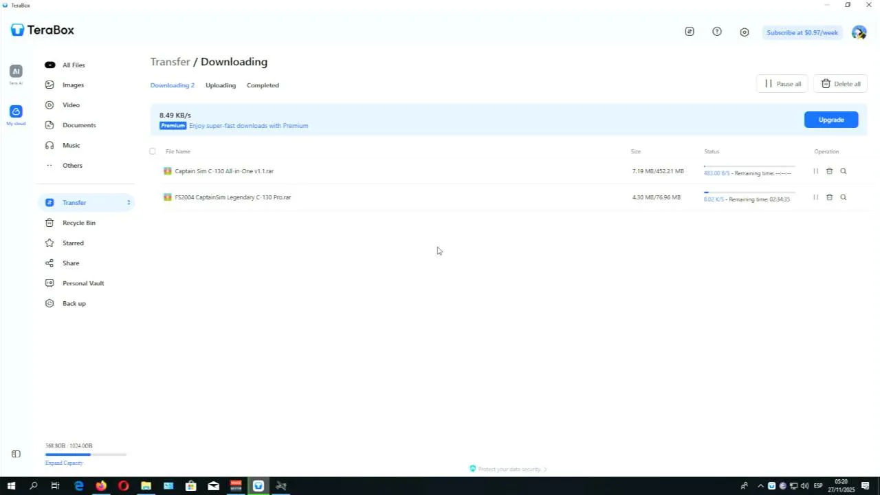Delete the FS2004 CaptainSim Legendary download
The image size is (880, 495).
(x=829, y=197)
